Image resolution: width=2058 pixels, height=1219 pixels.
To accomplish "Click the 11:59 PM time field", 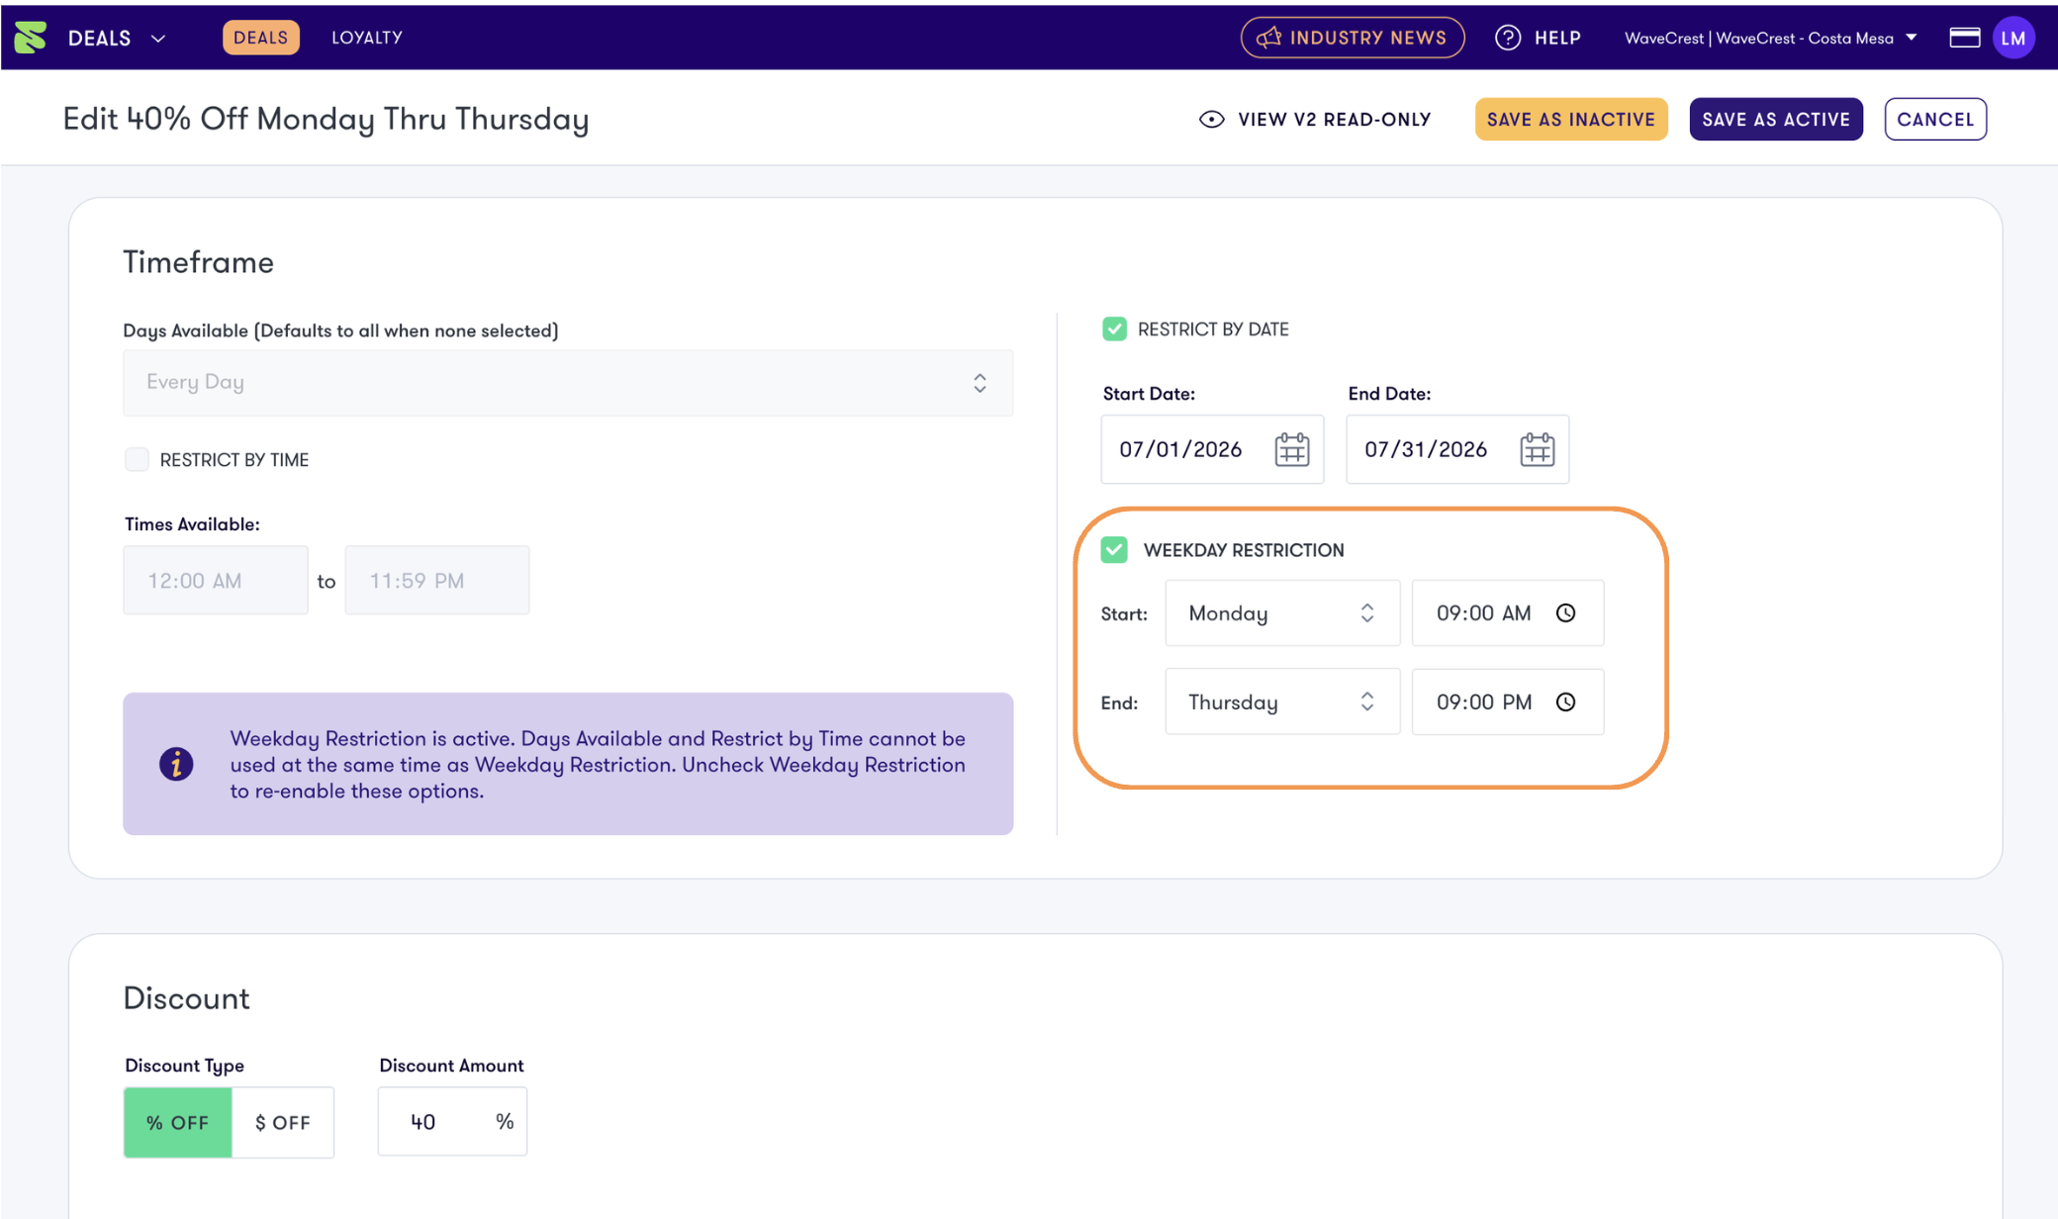I will coord(436,580).
